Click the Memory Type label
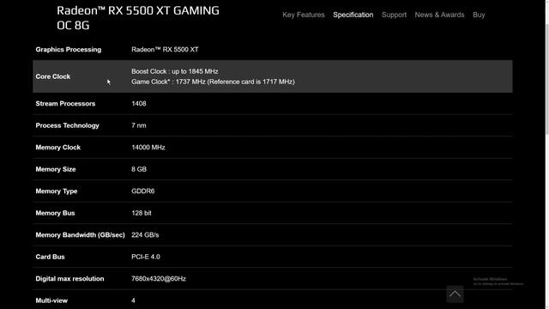549x309 pixels. [x=57, y=191]
